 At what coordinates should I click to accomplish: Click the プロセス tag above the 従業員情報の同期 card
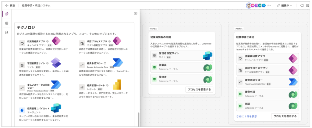tap(153, 29)
